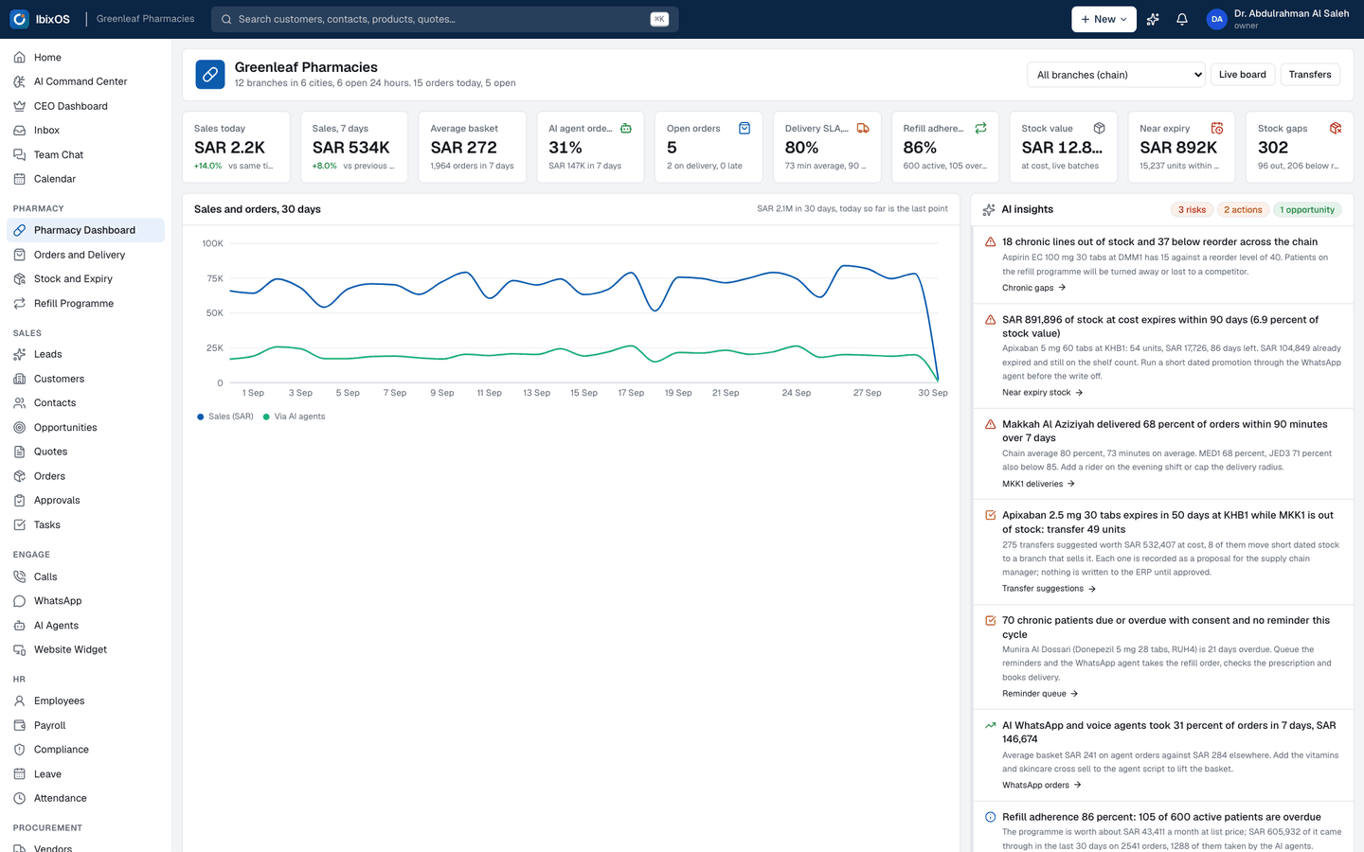Click the Greenleaf Pharmacies workspace name in top bar
This screenshot has width=1364, height=852.
(x=145, y=19)
